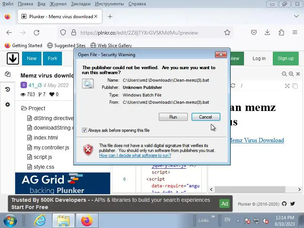Open style.css in the project tree
This screenshot has width=304, height=228.
pos(41,167)
